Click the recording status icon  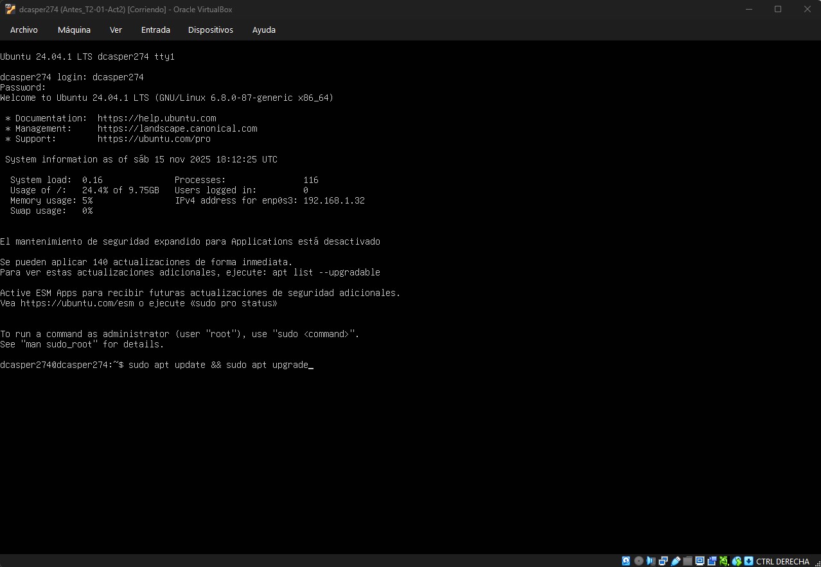(x=712, y=561)
